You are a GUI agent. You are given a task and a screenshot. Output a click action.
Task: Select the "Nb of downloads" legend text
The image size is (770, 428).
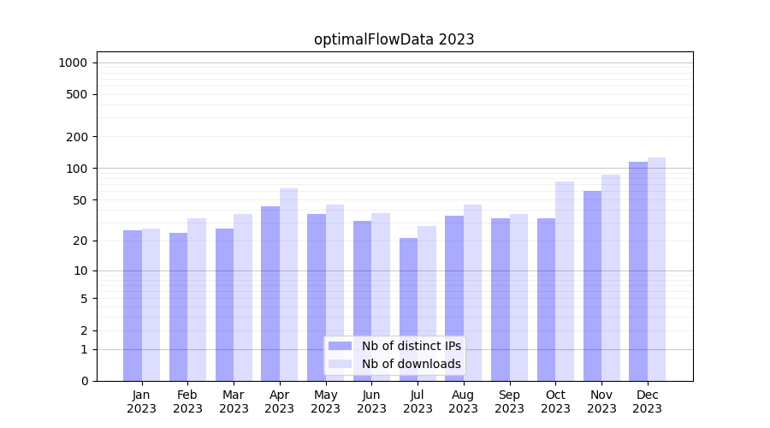[x=411, y=364]
